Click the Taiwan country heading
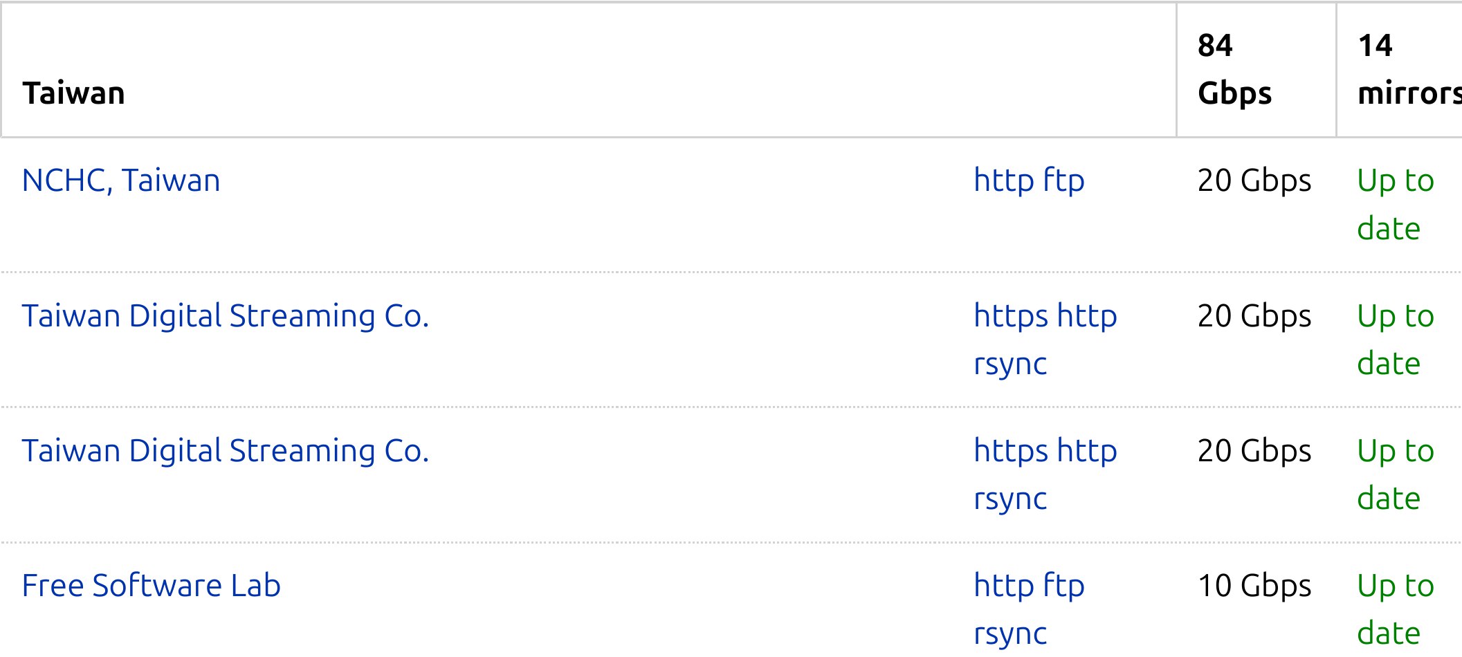 tap(73, 93)
